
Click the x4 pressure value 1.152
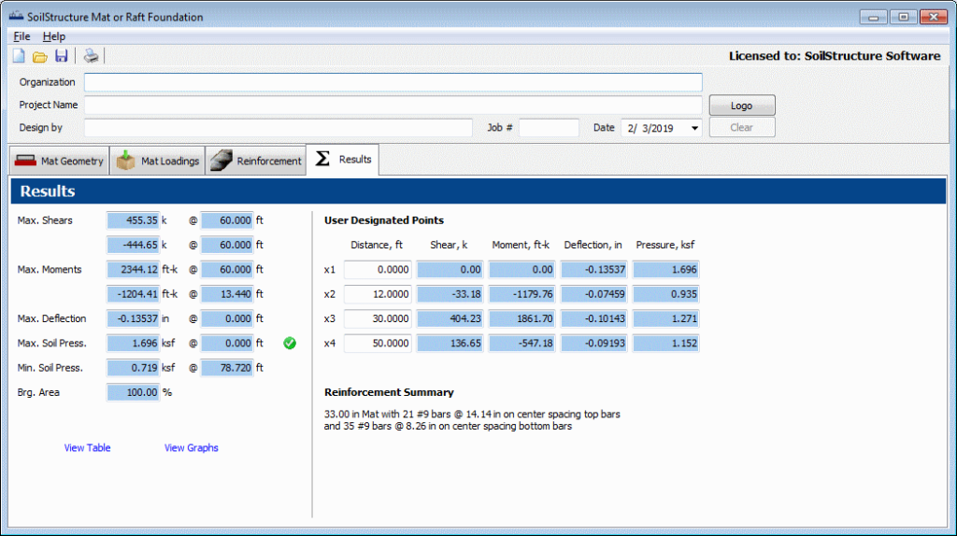click(x=666, y=344)
